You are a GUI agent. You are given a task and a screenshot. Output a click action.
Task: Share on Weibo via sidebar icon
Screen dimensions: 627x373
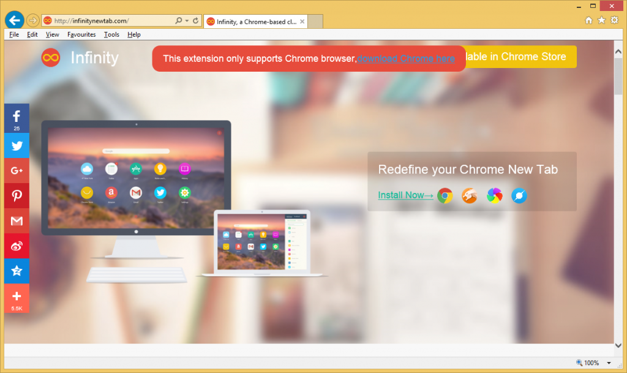coord(17,246)
